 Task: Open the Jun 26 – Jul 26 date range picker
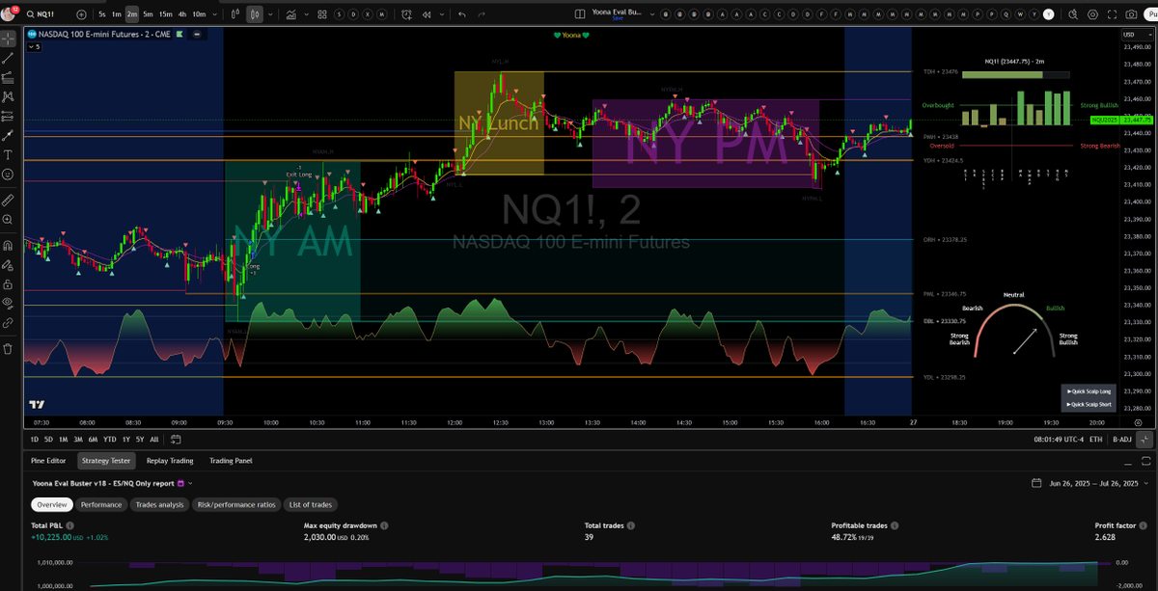pyautogui.click(x=1090, y=483)
